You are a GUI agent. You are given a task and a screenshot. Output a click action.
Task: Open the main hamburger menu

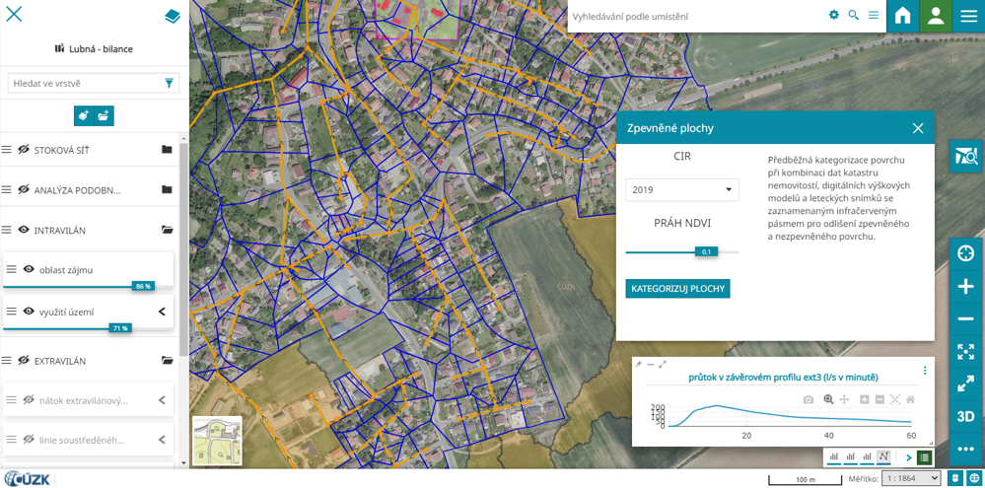(x=968, y=16)
